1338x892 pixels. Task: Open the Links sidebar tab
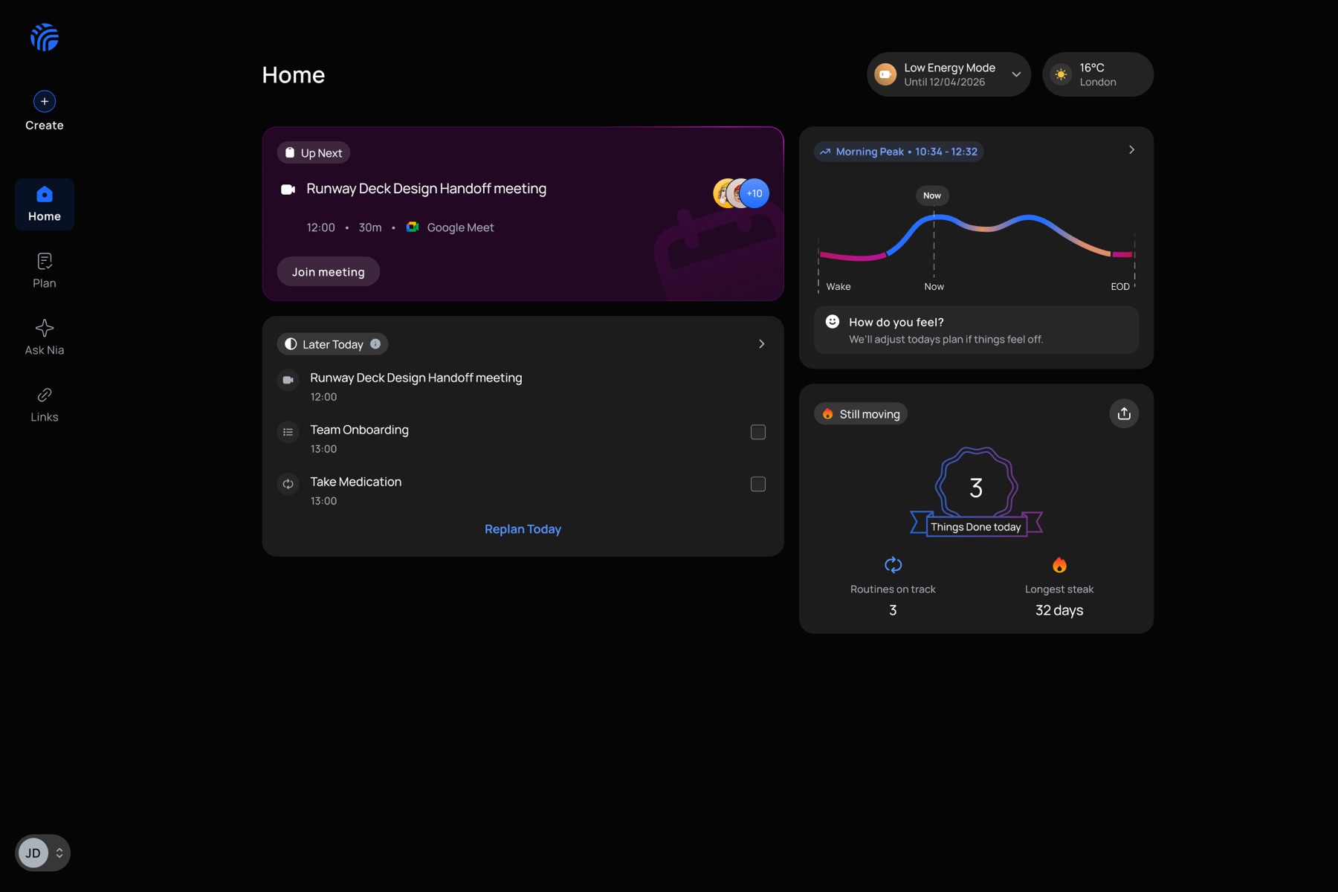click(x=45, y=405)
